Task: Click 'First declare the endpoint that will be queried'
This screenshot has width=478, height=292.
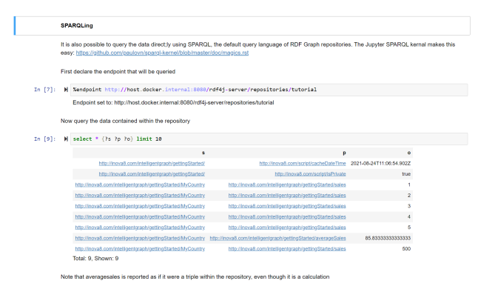Action: click(118, 72)
